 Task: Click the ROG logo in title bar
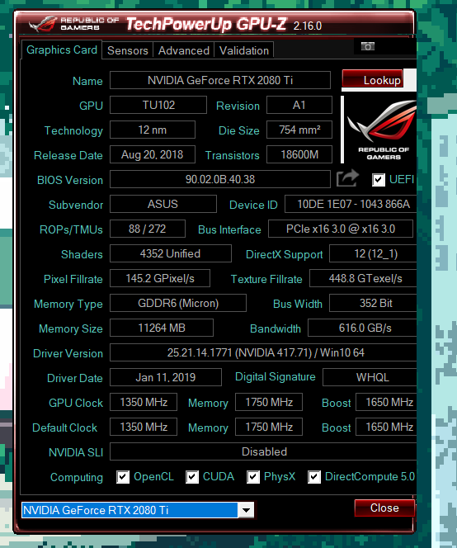coord(44,24)
